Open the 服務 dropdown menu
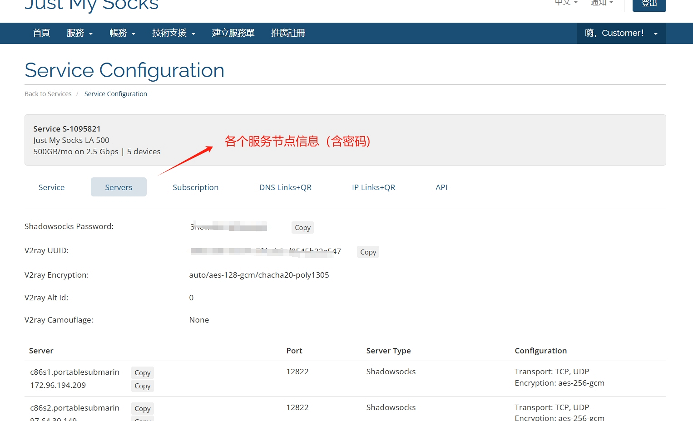 [79, 33]
